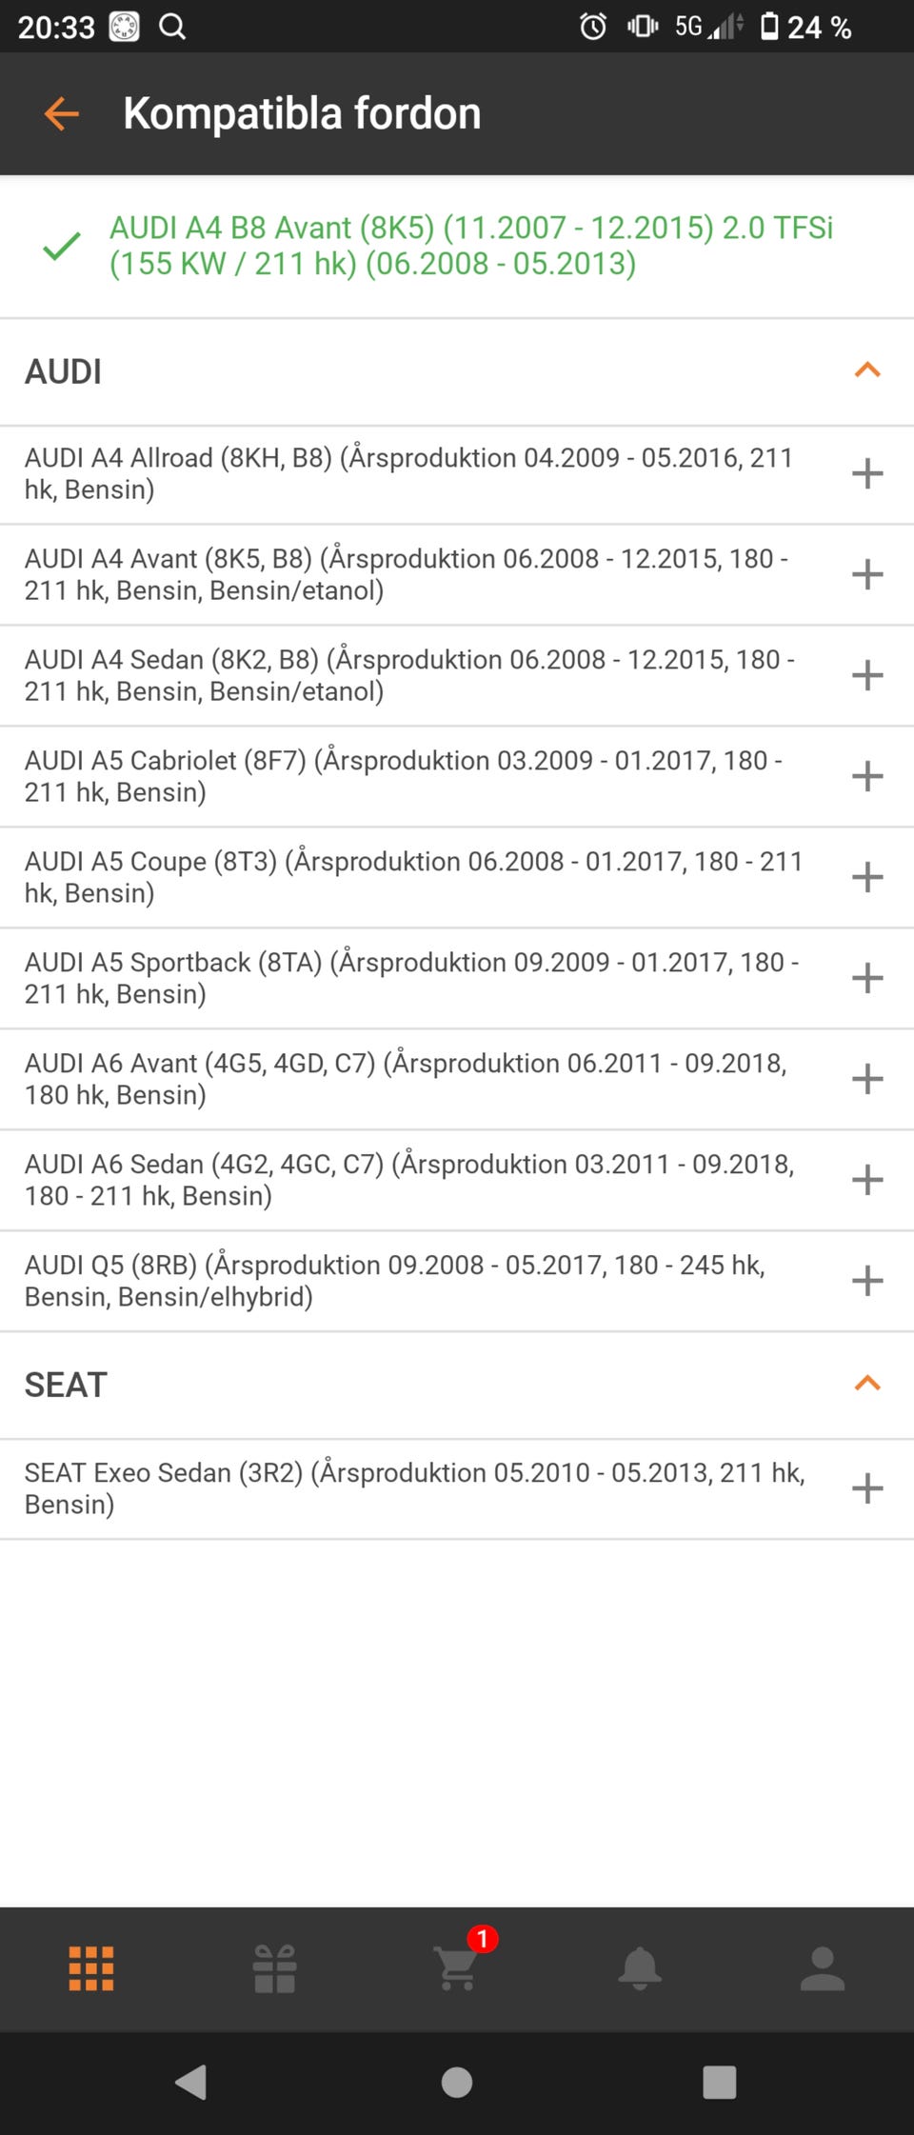Expand AUDI A5 Sportback (8TA) entry
This screenshot has height=2135, width=914.
coord(866,978)
